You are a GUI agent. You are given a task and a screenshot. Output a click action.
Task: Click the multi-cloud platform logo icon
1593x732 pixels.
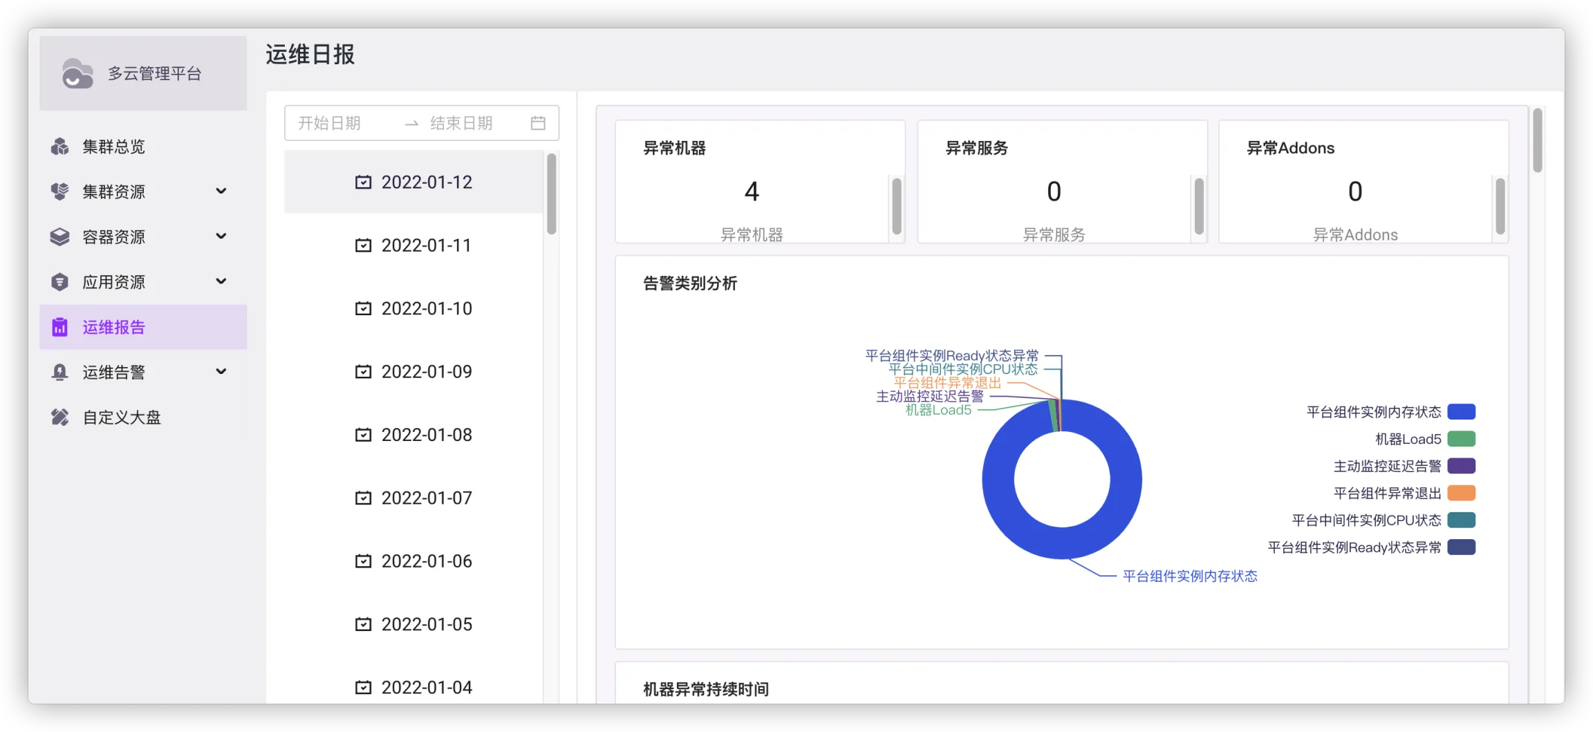(x=77, y=73)
